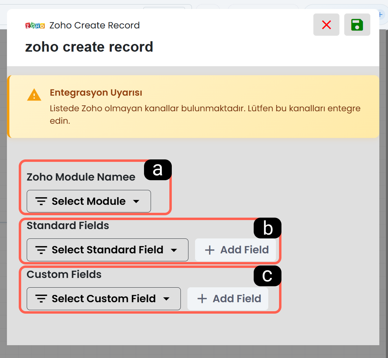The width and height of the screenshot is (388, 358).
Task: Click filter icon in Select Module
Action: point(41,201)
